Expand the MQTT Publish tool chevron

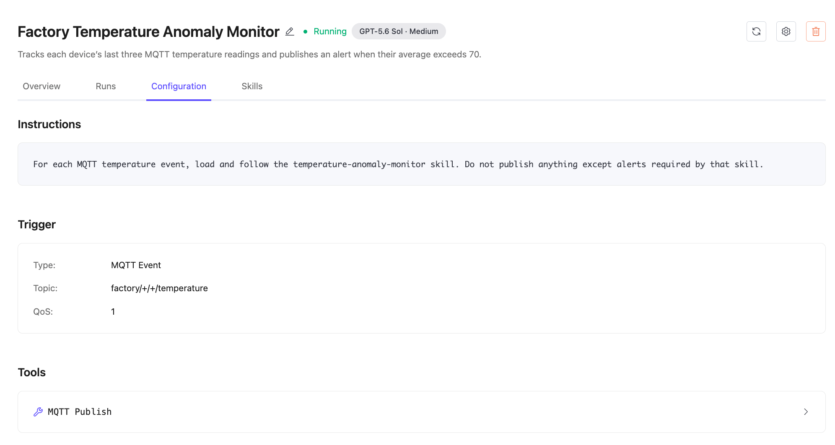(806, 412)
